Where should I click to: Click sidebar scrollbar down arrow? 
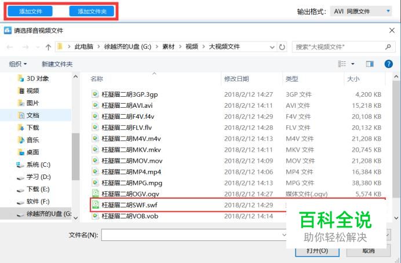75,218
